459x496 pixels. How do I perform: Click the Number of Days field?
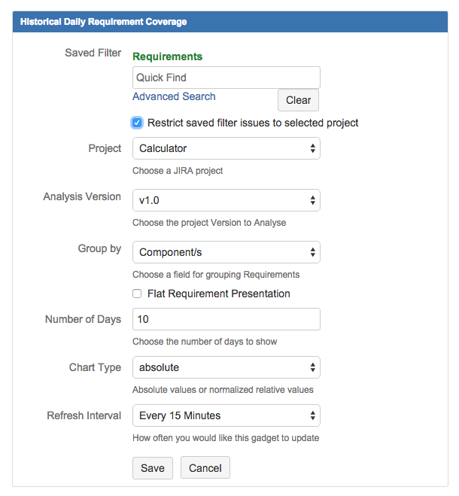pos(226,319)
